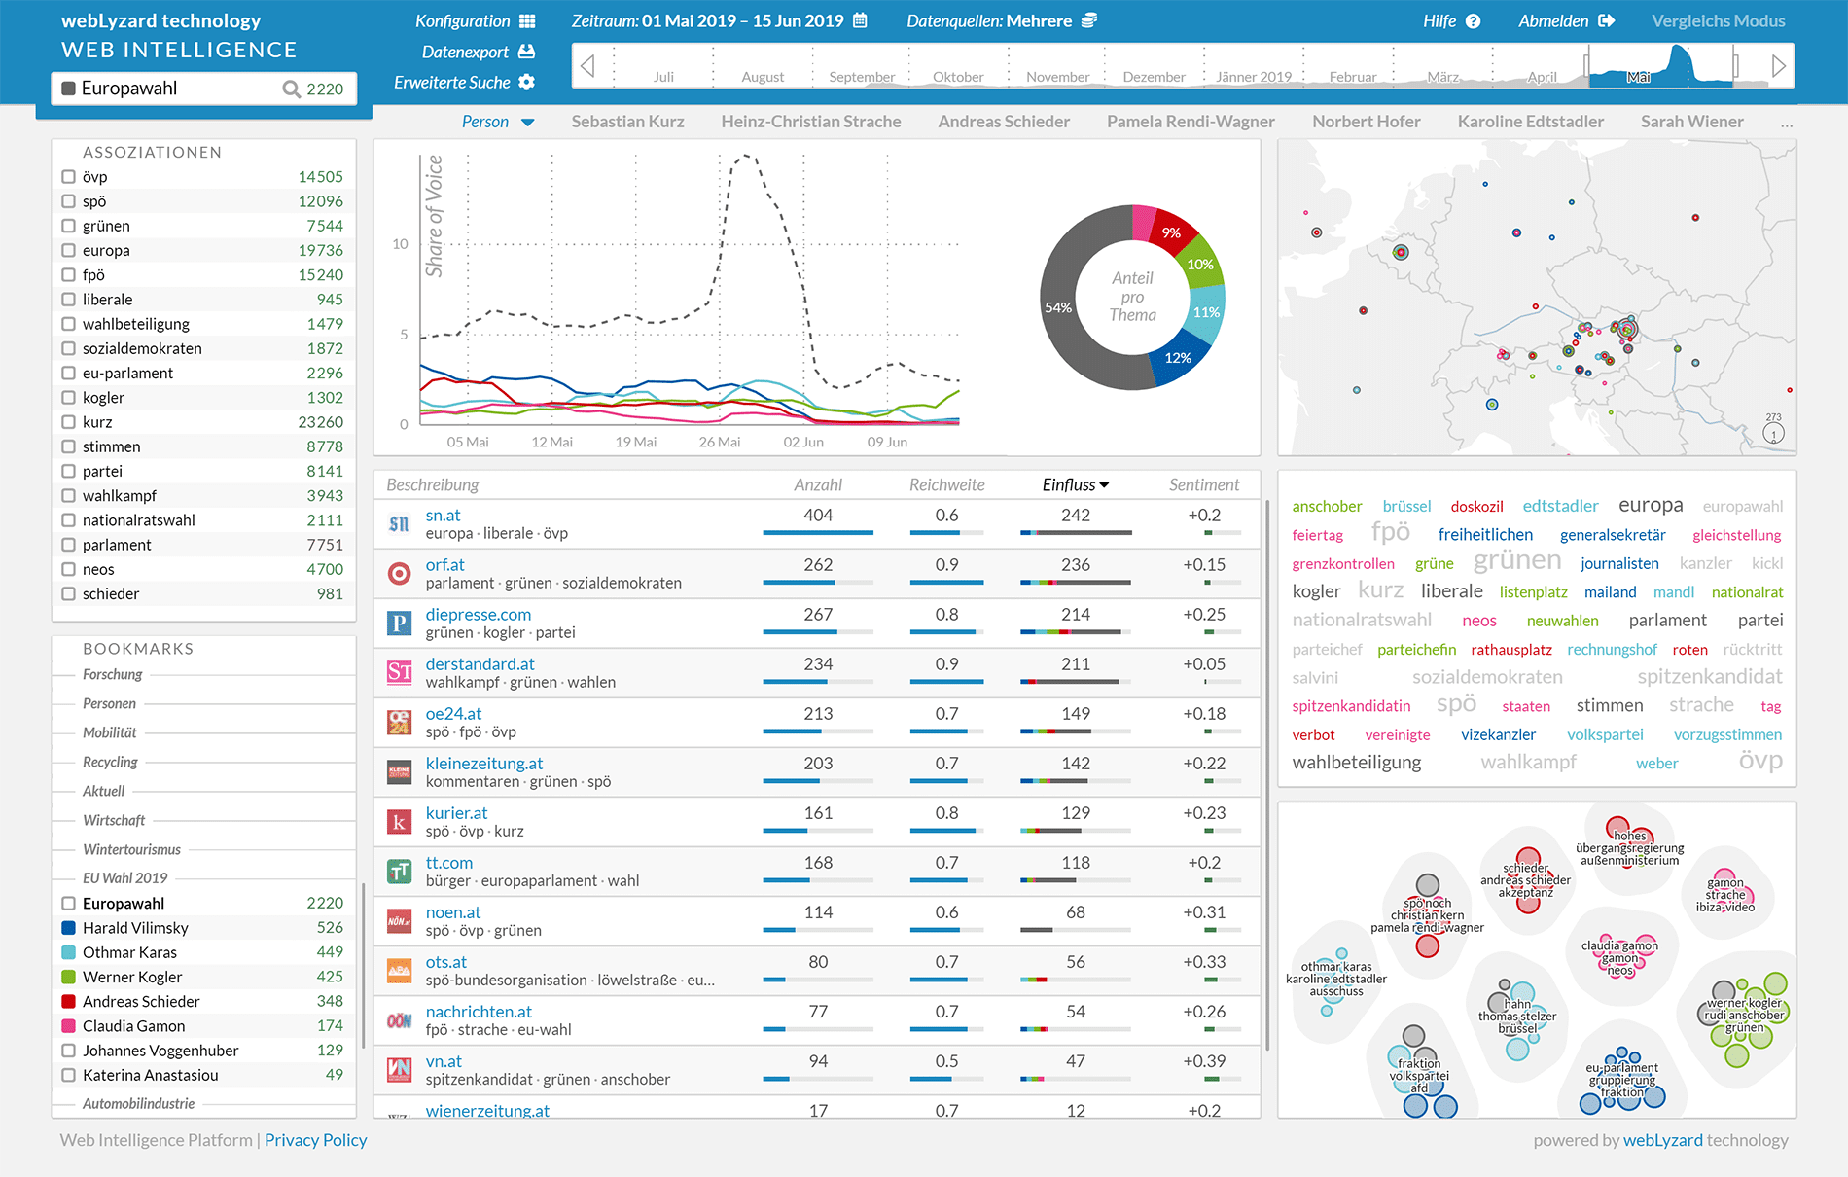Enable the grünen association checkbox
Viewport: 1848px width, 1177px height.
coord(68,226)
